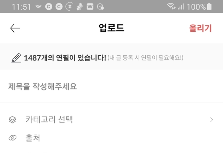Tap the square W notification icon
The width and height of the screenshot is (223, 153).
point(90,7)
